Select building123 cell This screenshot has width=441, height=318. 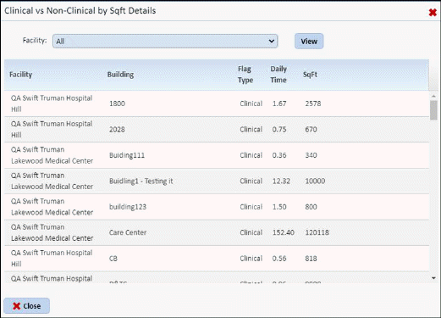click(x=128, y=207)
